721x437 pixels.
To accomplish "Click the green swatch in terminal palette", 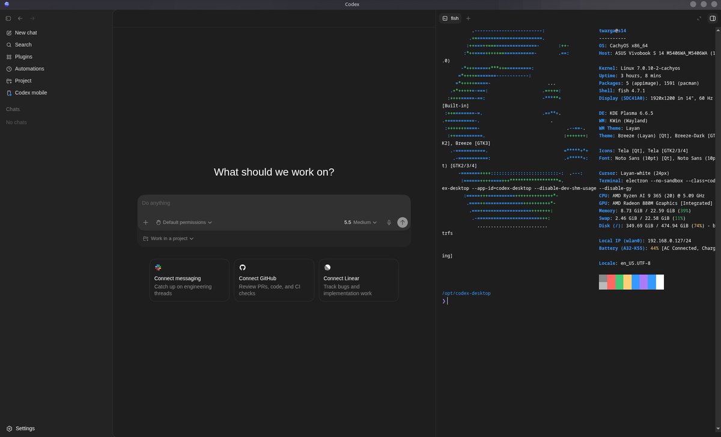I will click(x=619, y=282).
